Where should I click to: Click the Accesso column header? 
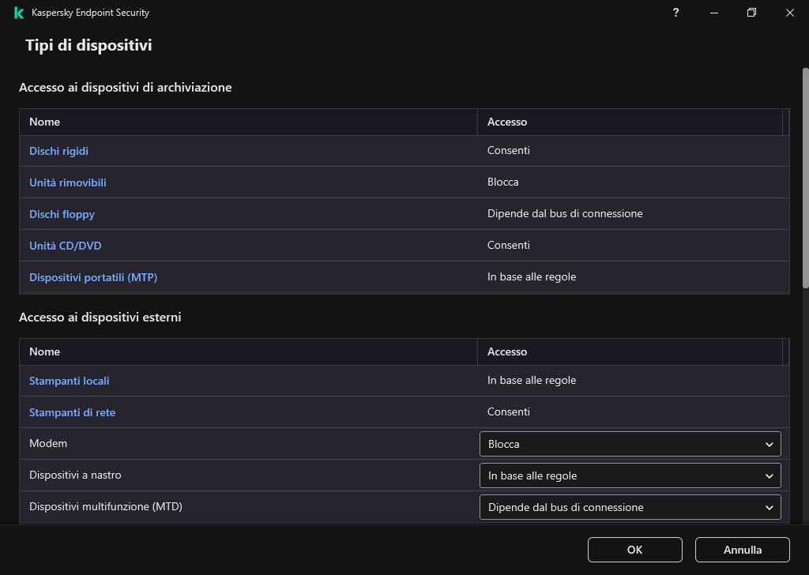coord(507,122)
